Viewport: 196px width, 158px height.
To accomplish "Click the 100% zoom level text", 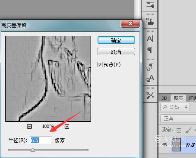I will [48, 126].
